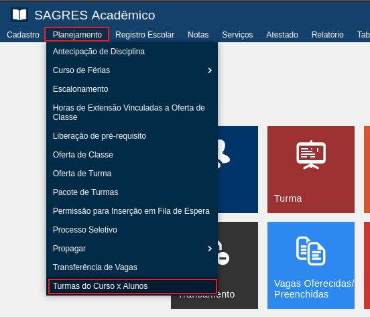Open the Atestado menu

pyautogui.click(x=282, y=35)
